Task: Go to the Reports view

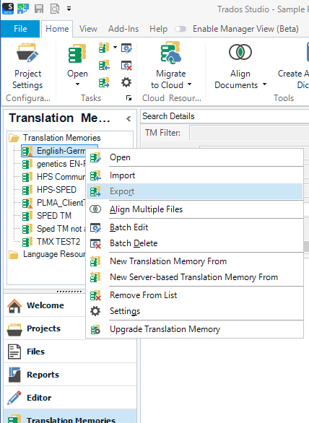Action: (70, 375)
